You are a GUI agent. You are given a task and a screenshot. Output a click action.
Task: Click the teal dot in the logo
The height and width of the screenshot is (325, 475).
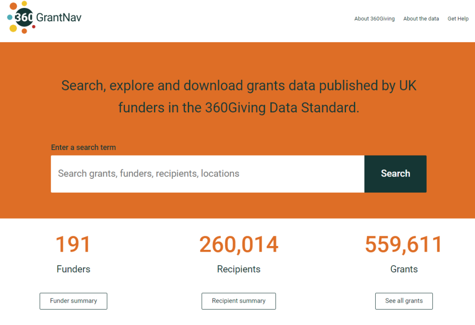9,18
